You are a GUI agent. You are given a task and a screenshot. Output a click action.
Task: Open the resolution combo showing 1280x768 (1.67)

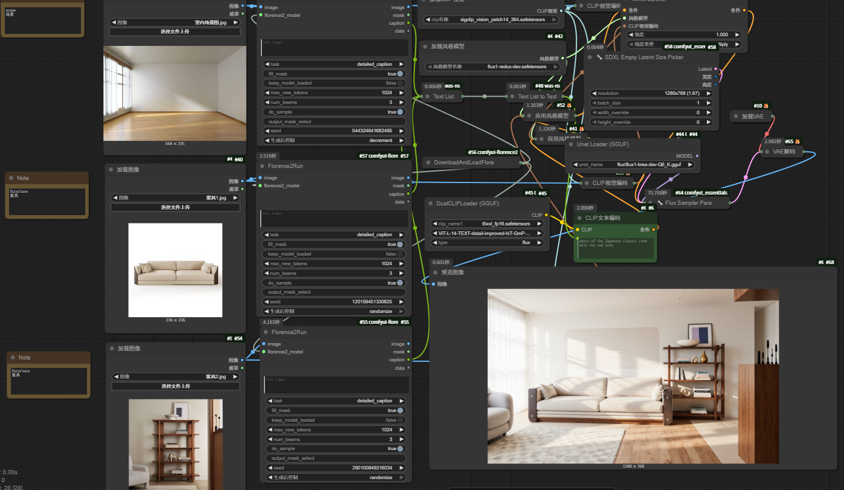point(652,94)
